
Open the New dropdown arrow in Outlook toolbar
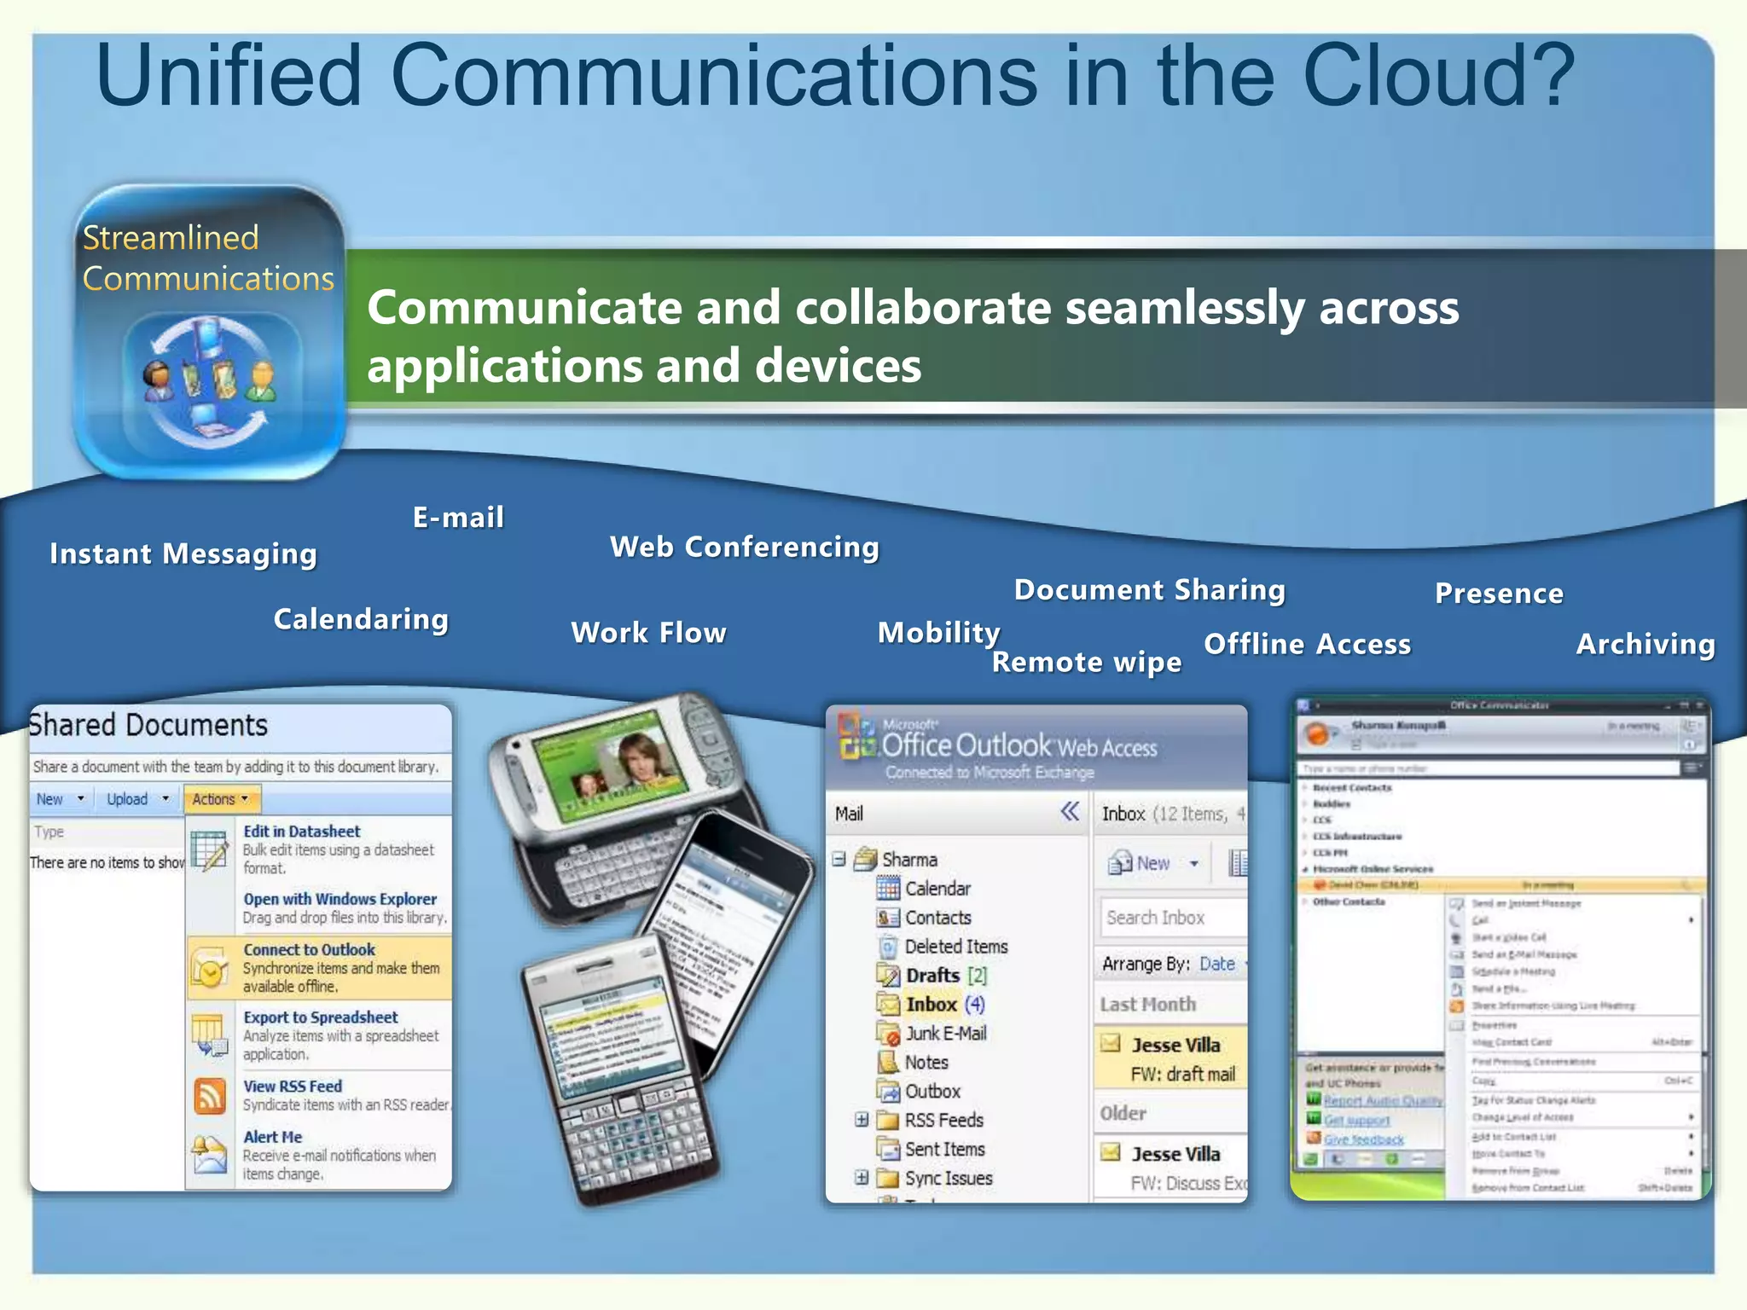point(1193,864)
